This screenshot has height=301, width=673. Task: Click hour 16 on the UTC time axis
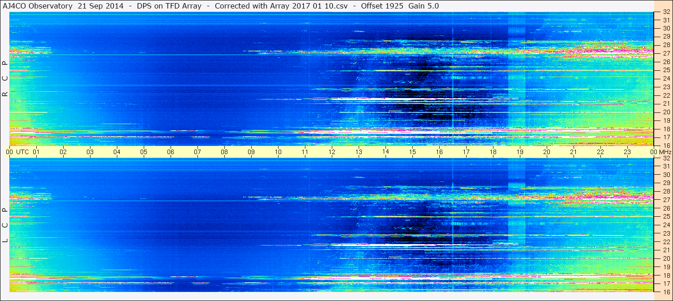tap(439, 152)
